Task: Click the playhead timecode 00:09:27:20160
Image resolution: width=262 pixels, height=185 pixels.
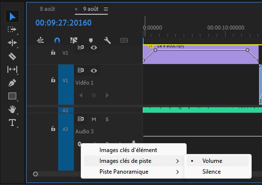Action: (64, 23)
